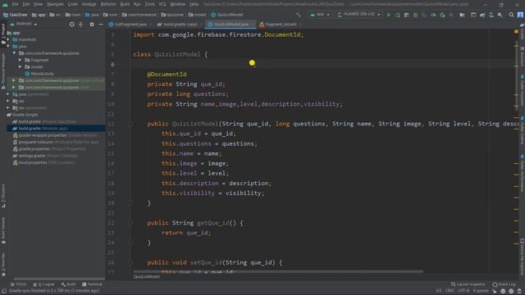
Task: Expand the manifests folder in project tree
Action: (x=8, y=39)
